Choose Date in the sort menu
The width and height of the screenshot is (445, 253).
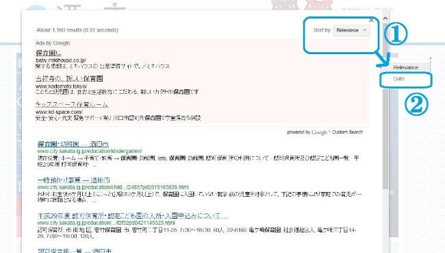tap(398, 79)
